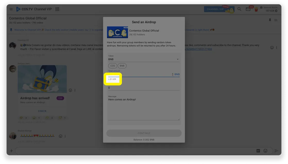
Task: Click the "Airdrop has arrived!" heading
Action: [x=35, y=98]
